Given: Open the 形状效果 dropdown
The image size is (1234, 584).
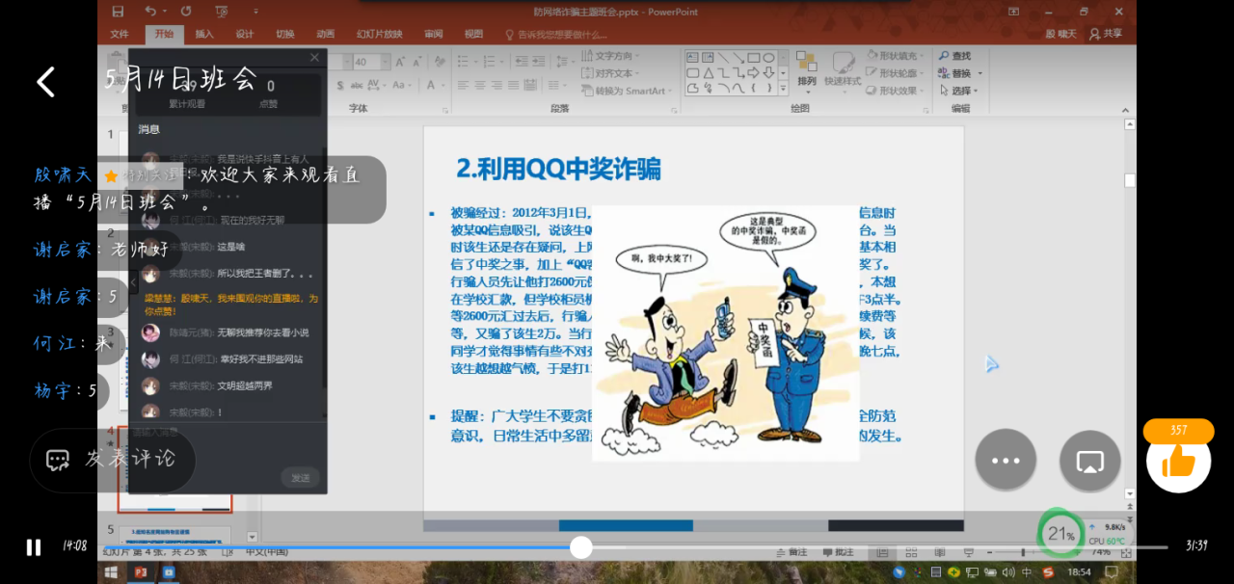Looking at the screenshot, I should tap(897, 91).
